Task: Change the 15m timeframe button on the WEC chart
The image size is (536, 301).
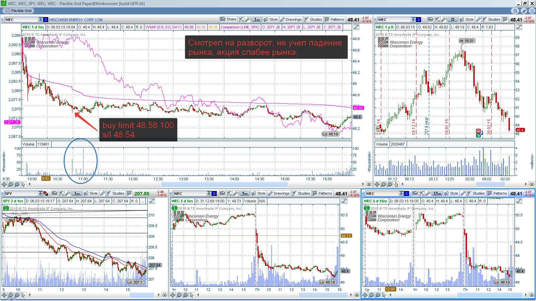Action: coord(437,193)
